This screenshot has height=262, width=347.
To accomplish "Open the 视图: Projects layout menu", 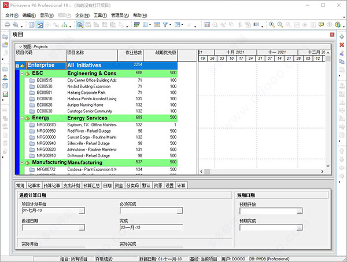I will (x=33, y=46).
